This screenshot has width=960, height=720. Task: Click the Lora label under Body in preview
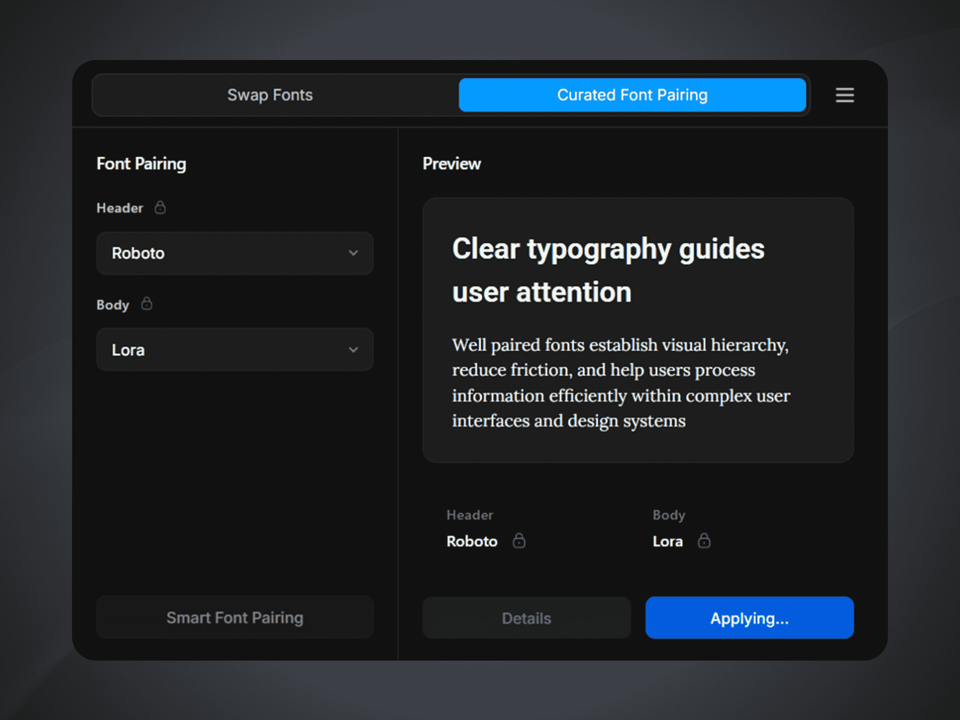click(667, 541)
